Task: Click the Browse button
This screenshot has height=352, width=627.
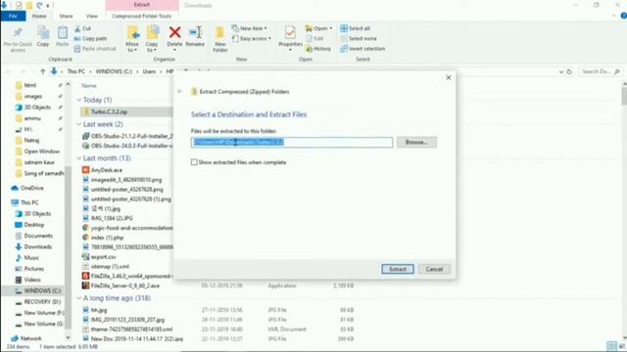Action: coord(416,142)
